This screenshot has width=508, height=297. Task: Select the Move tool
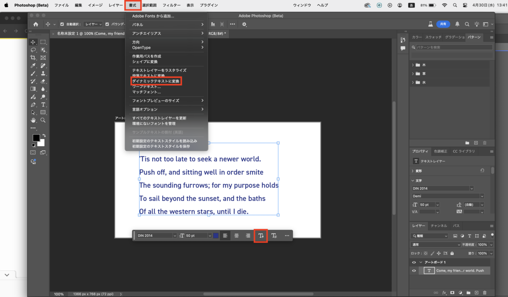[x=33, y=42]
